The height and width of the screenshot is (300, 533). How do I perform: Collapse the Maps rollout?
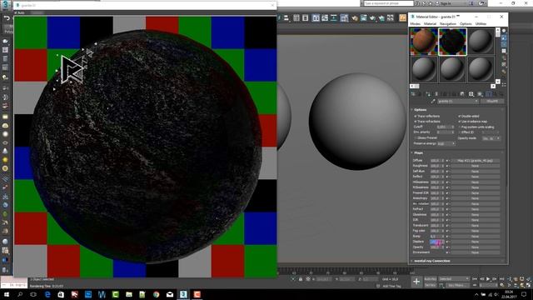click(418, 153)
